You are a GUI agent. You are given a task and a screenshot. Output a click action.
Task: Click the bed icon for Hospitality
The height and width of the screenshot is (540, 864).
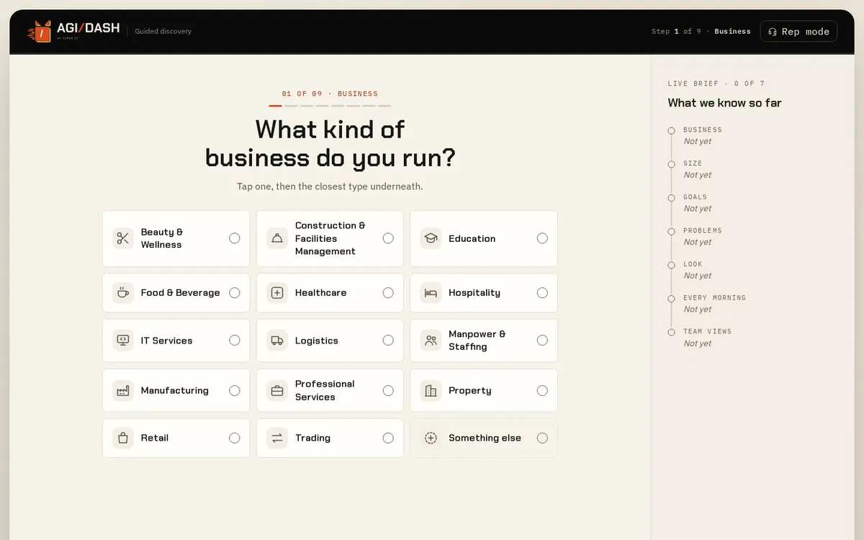tap(431, 293)
